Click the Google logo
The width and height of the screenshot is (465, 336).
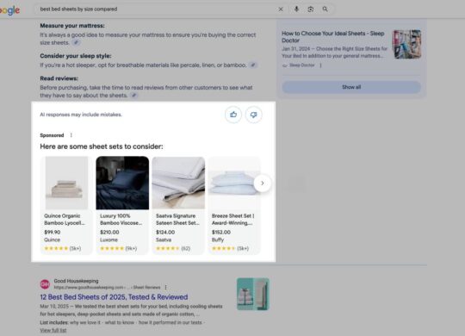tap(9, 10)
